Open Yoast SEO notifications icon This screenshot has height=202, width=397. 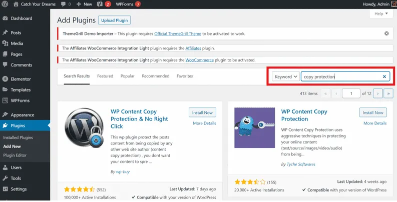[100, 4]
